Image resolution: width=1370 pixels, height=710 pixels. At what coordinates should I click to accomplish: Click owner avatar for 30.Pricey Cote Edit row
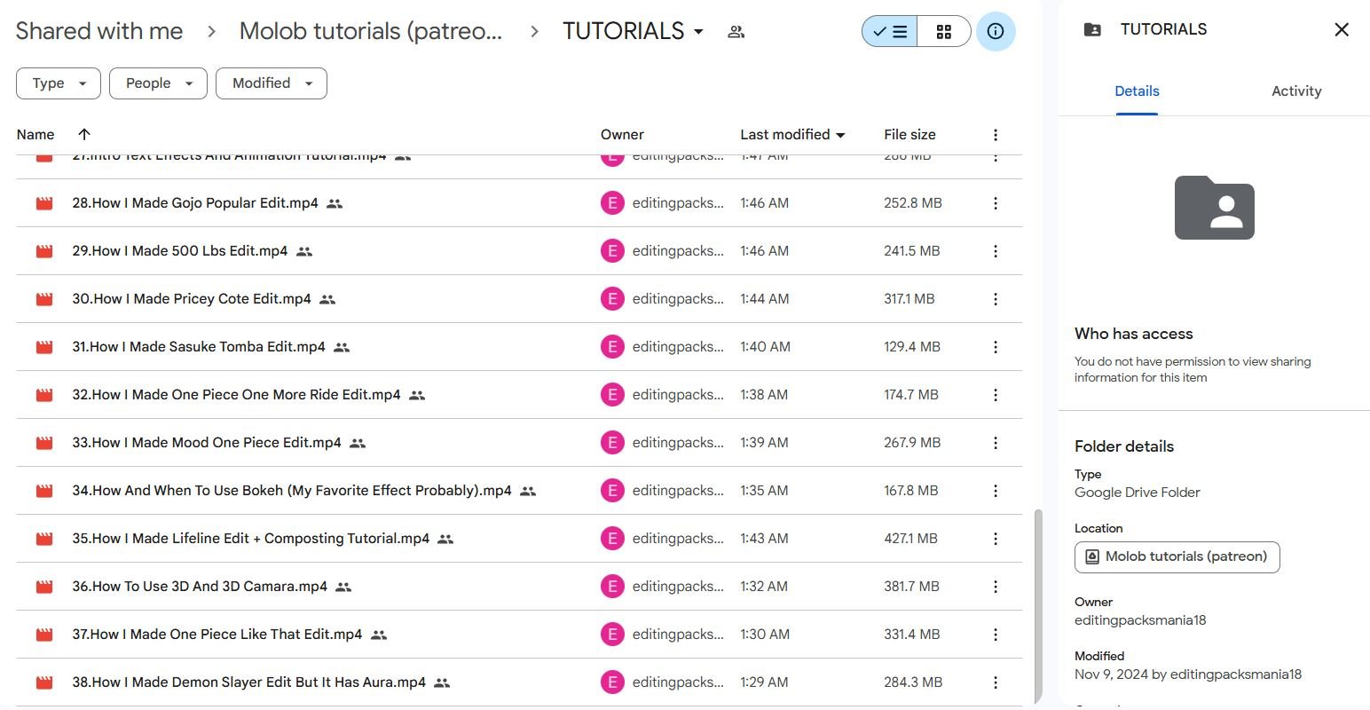612,299
